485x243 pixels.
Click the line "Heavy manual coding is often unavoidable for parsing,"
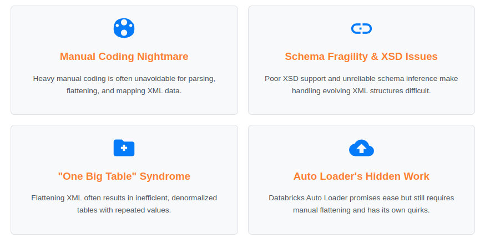pyautogui.click(x=124, y=79)
